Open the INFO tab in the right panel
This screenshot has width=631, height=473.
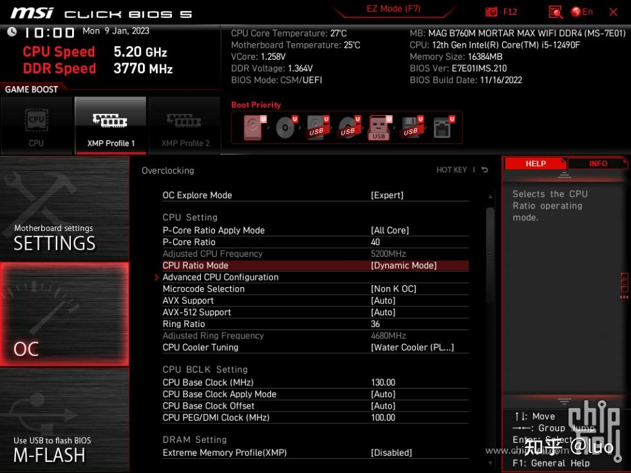click(x=598, y=163)
